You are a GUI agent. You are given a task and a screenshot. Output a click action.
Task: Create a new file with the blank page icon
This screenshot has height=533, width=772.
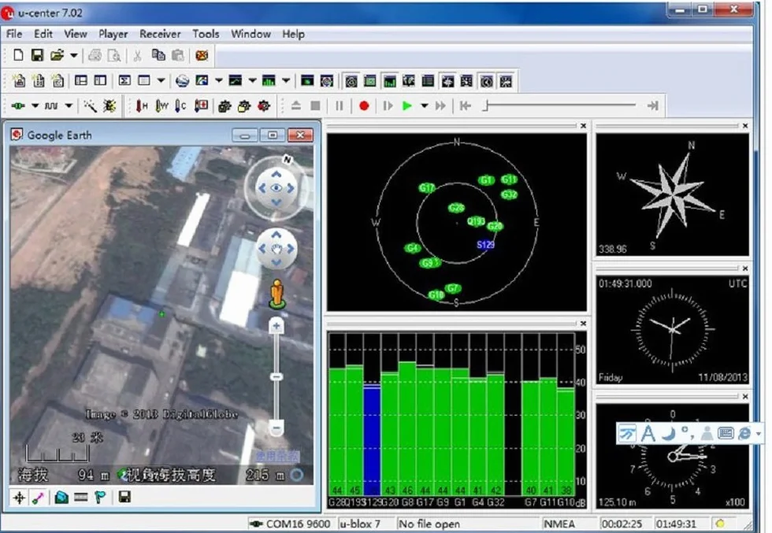pyautogui.click(x=18, y=55)
